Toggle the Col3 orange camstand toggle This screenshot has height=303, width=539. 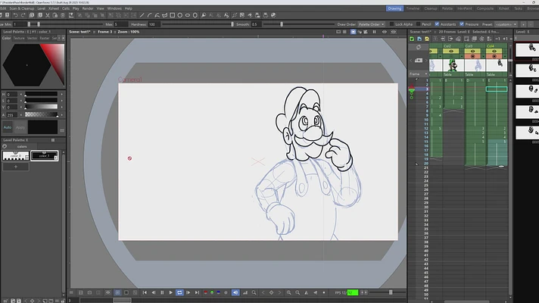tap(472, 56)
